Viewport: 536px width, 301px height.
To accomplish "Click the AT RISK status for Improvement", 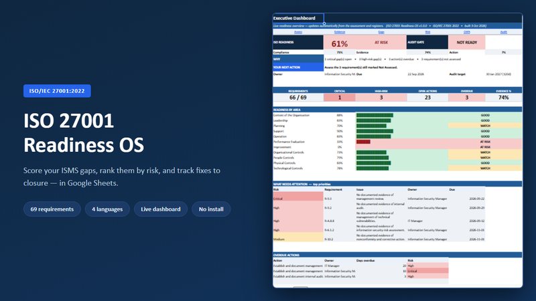I will [485, 147].
